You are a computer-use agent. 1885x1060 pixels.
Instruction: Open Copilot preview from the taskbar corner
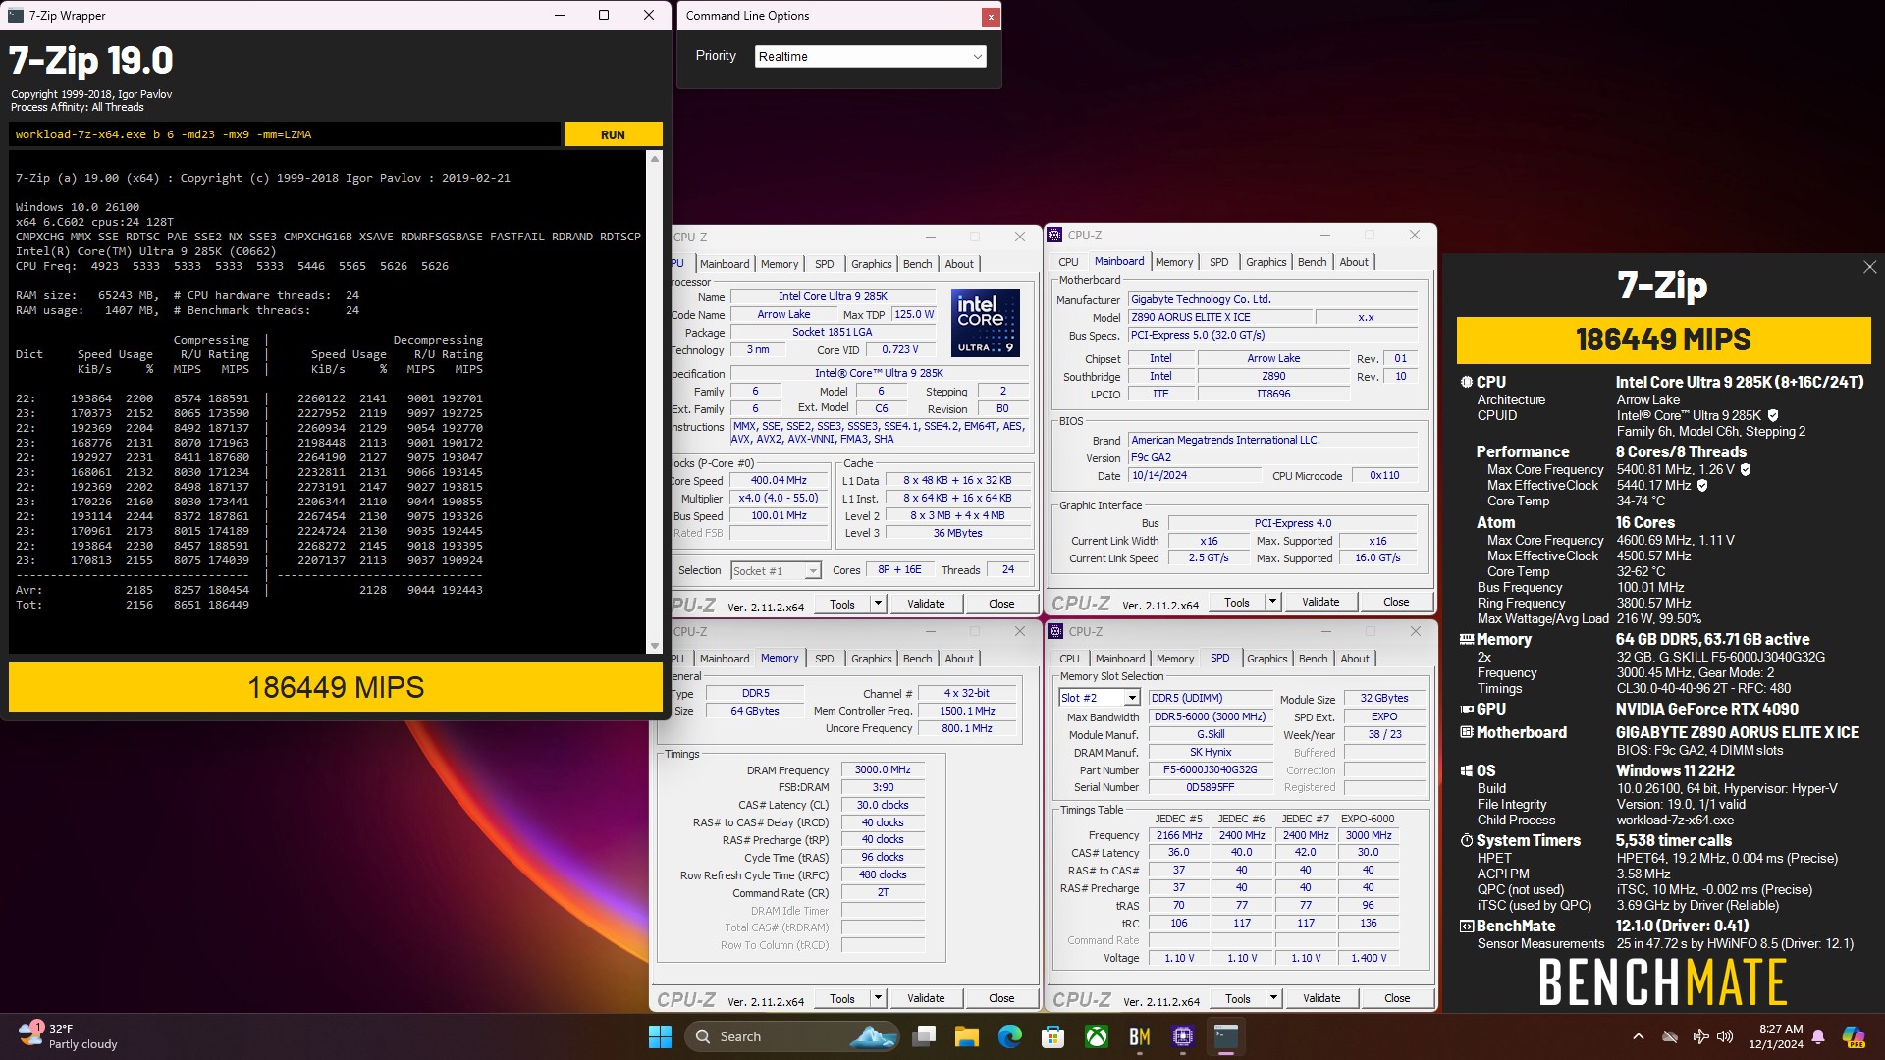click(x=1853, y=1036)
